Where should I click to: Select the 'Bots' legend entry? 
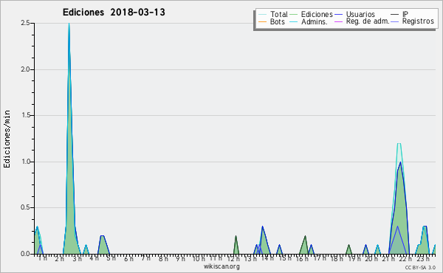pyautogui.click(x=278, y=21)
